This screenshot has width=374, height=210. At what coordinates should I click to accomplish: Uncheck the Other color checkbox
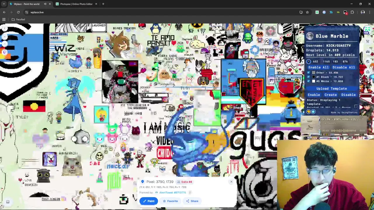pyautogui.click(x=309, y=73)
